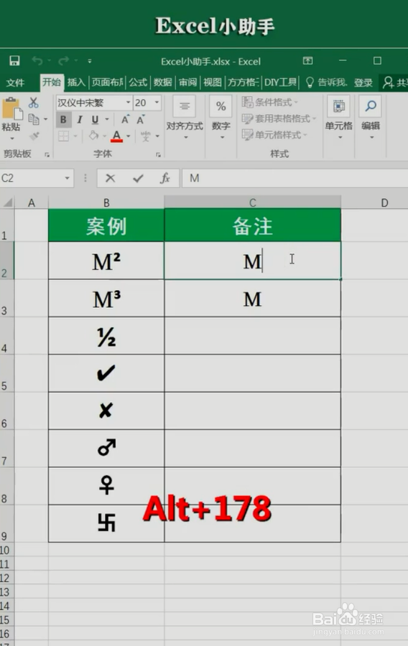This screenshot has height=646, width=408.
Task: Open the 审阅 tab
Action: pyautogui.click(x=187, y=83)
